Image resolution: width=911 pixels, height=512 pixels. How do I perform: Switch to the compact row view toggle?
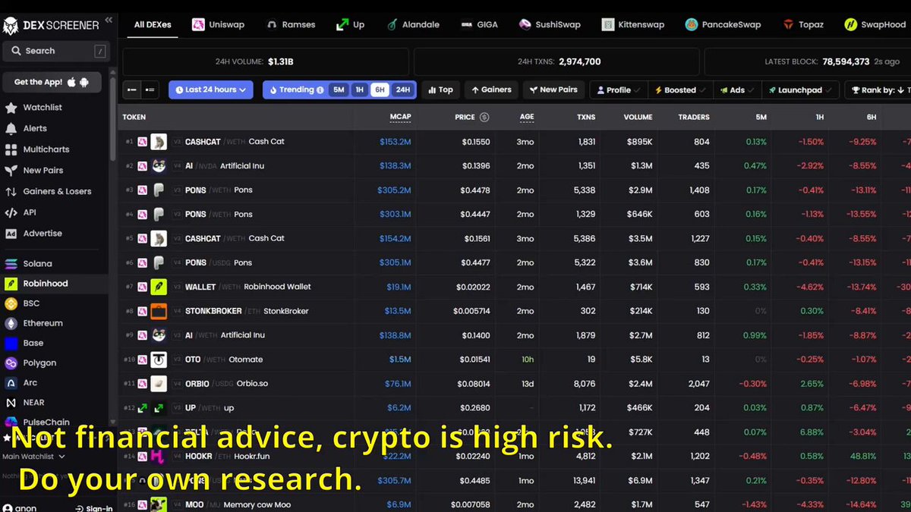[132, 90]
